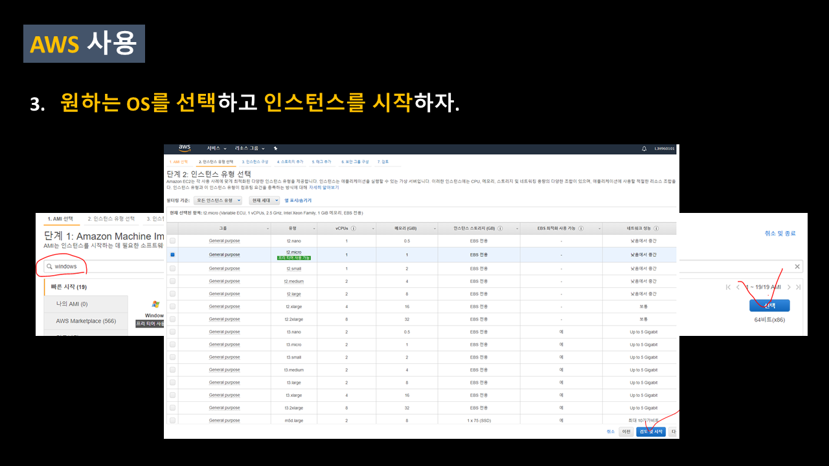
Task: Open the 리소스 그룹 dropdown in the header
Action: [x=251, y=149]
